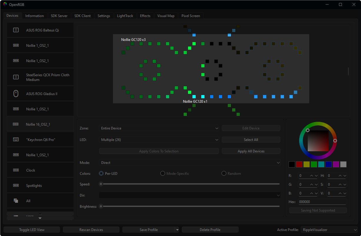Click the Save Profile button
361x236 pixels.
point(149,230)
